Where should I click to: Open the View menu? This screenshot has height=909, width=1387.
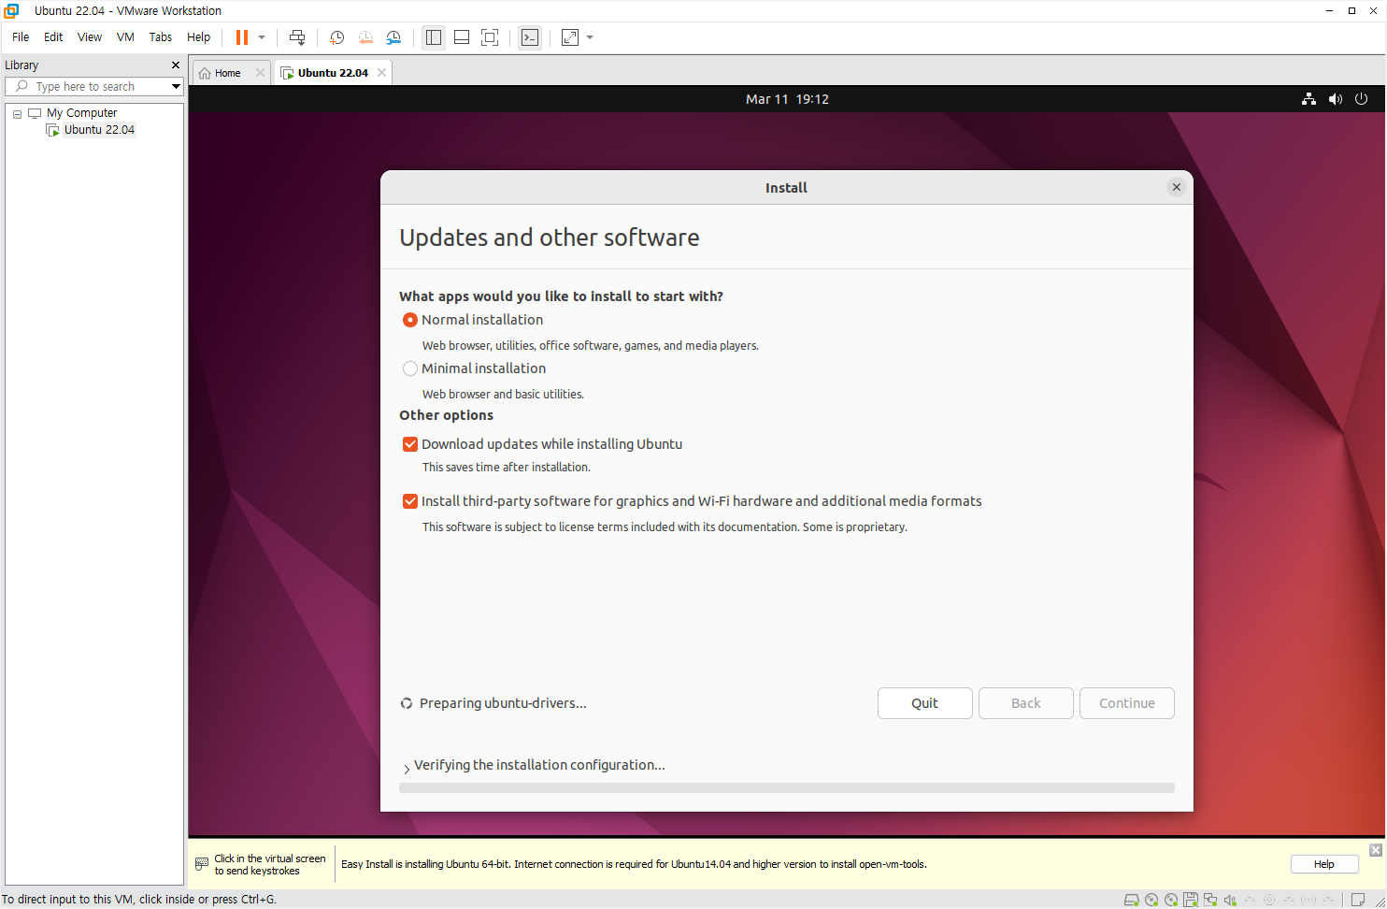tap(90, 37)
